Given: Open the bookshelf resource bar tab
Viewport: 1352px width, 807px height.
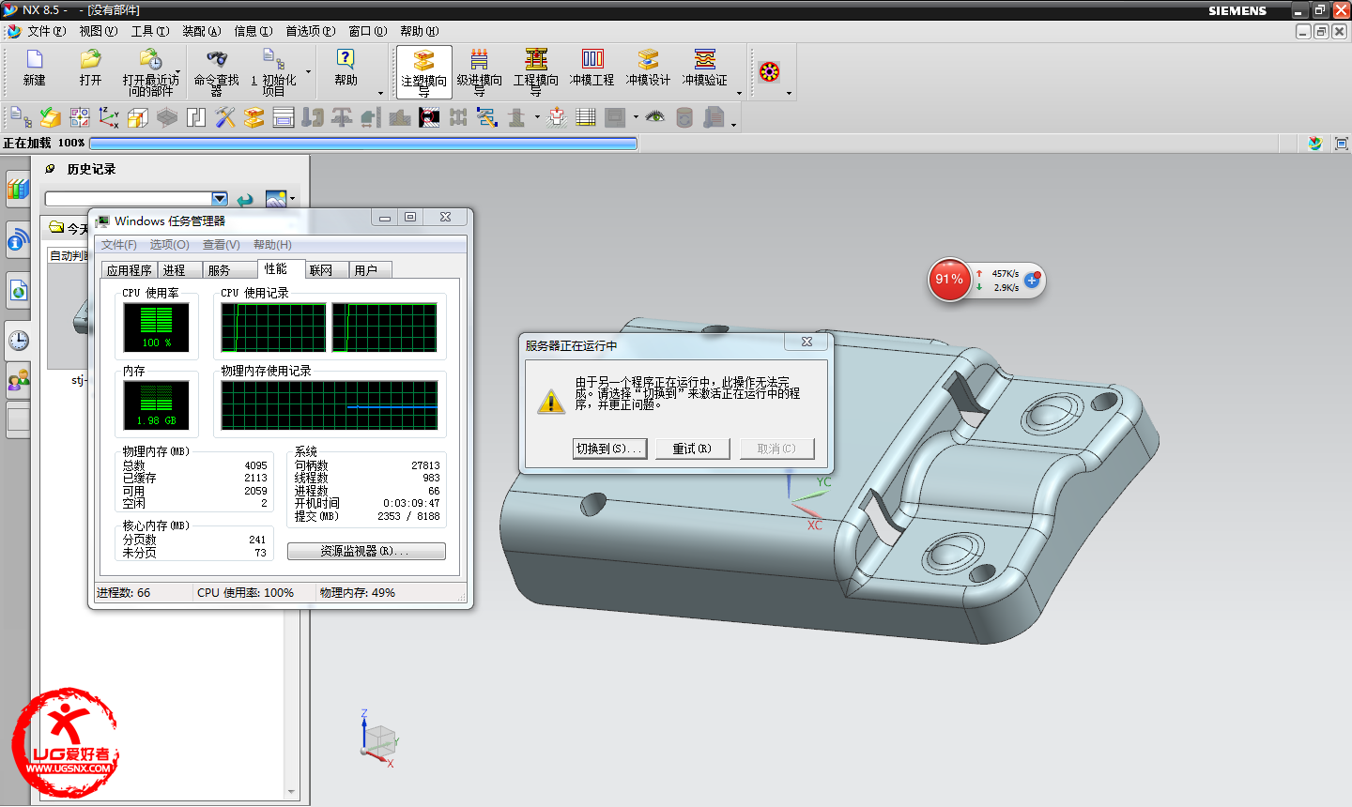Looking at the screenshot, I should tap(18, 189).
